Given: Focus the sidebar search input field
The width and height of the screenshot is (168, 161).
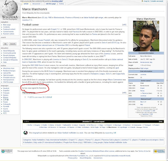Looking at the screenshot, I should click(x=10, y=41).
